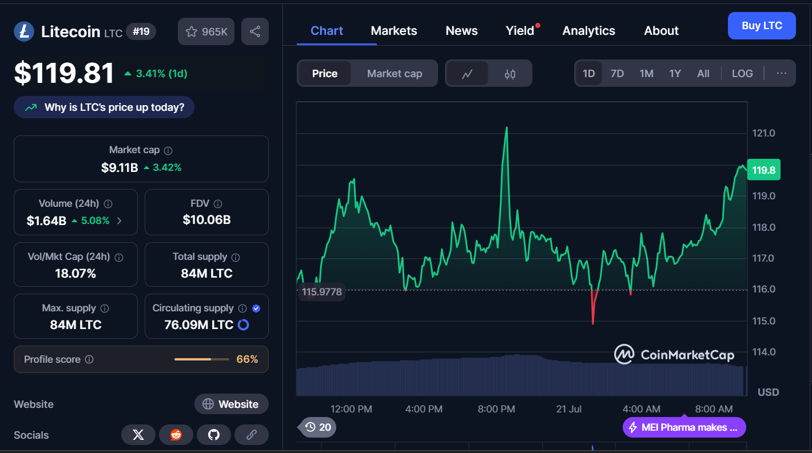Viewport: 812px width, 453px height.
Task: Click the history clock badge showing 20
Action: click(318, 427)
